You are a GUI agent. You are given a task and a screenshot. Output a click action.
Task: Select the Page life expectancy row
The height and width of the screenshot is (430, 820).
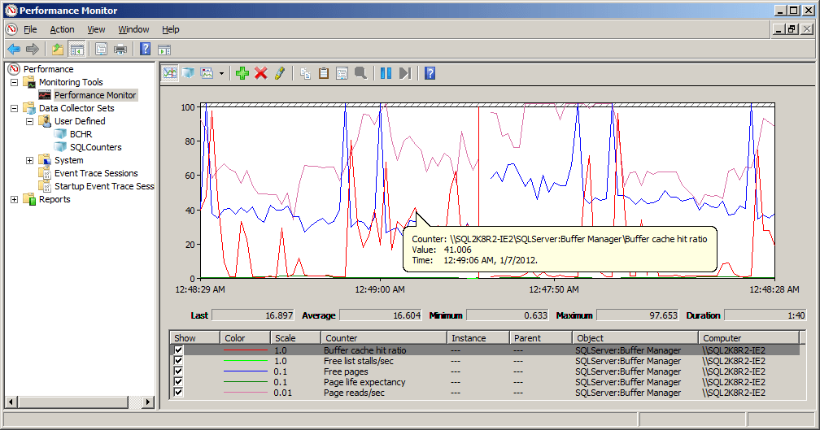tap(484, 382)
